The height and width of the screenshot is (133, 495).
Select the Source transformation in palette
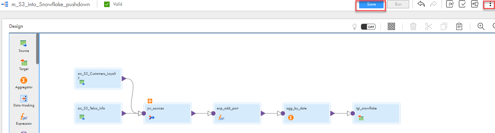pyautogui.click(x=24, y=46)
